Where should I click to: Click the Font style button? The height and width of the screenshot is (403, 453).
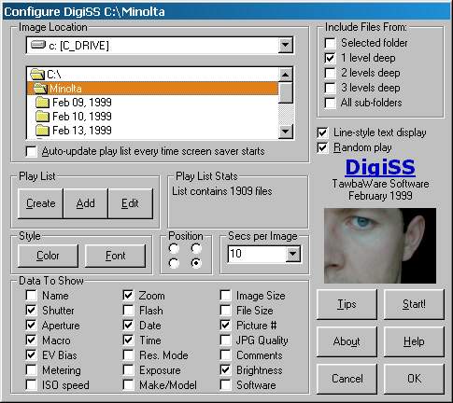(x=115, y=256)
